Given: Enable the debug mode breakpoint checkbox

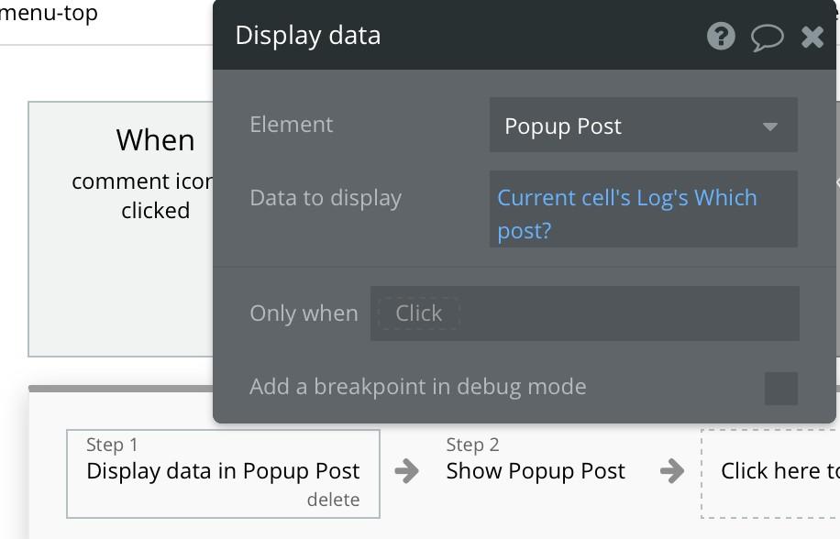Looking at the screenshot, I should coord(781,389).
